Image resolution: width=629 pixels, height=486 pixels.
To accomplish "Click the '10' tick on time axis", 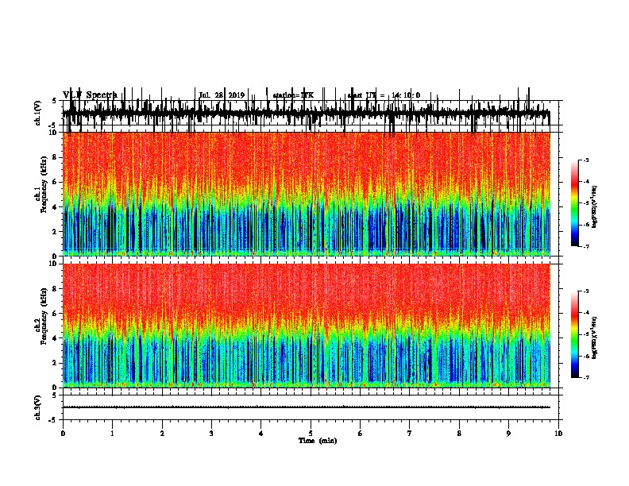I will [x=558, y=434].
